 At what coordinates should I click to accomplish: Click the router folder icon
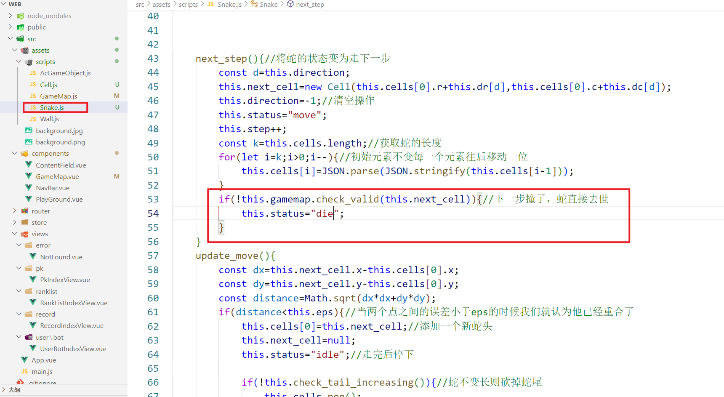point(25,211)
